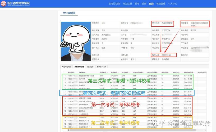
Task: Switch to the 所有成绩信息 tab
Action: [79, 67]
